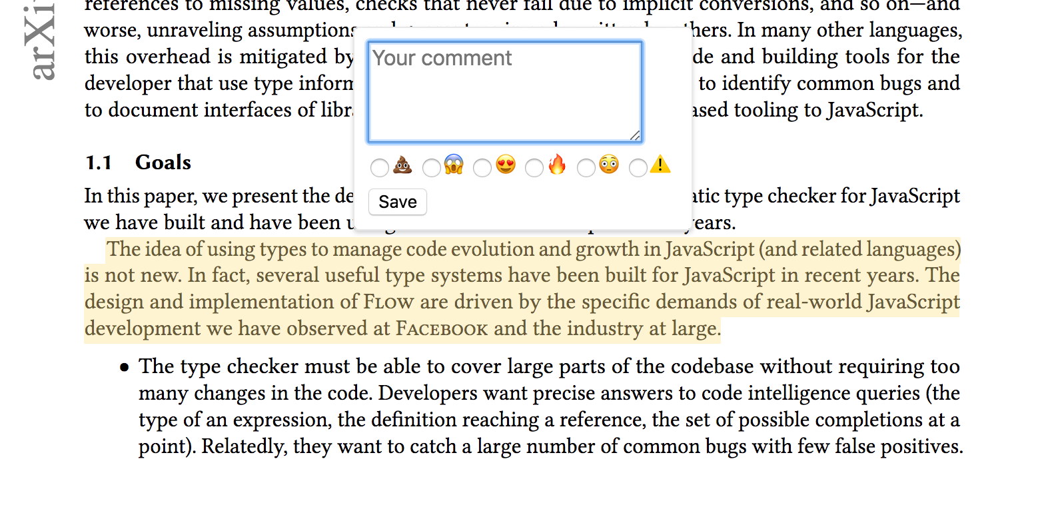Viewport: 1038px width, 509px height.
Task: Select the fire emoji radio button
Action: click(x=534, y=168)
